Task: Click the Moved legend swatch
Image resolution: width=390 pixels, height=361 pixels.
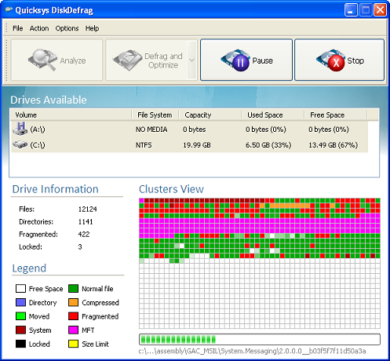Action: tap(20, 316)
